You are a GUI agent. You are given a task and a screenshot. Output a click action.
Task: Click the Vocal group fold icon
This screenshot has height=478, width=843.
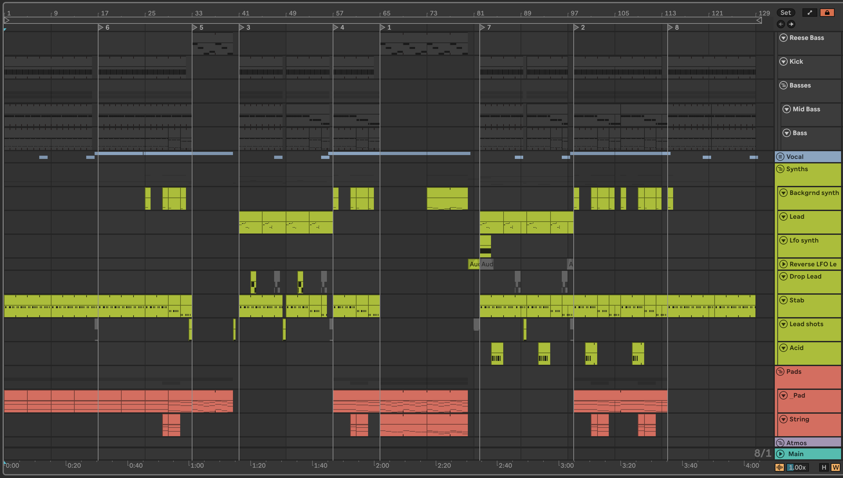coord(780,157)
